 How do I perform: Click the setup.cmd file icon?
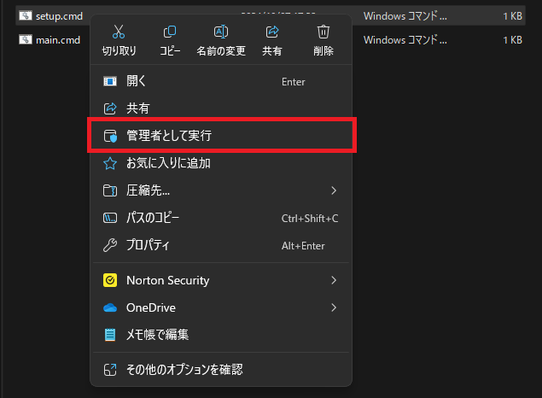(26, 15)
